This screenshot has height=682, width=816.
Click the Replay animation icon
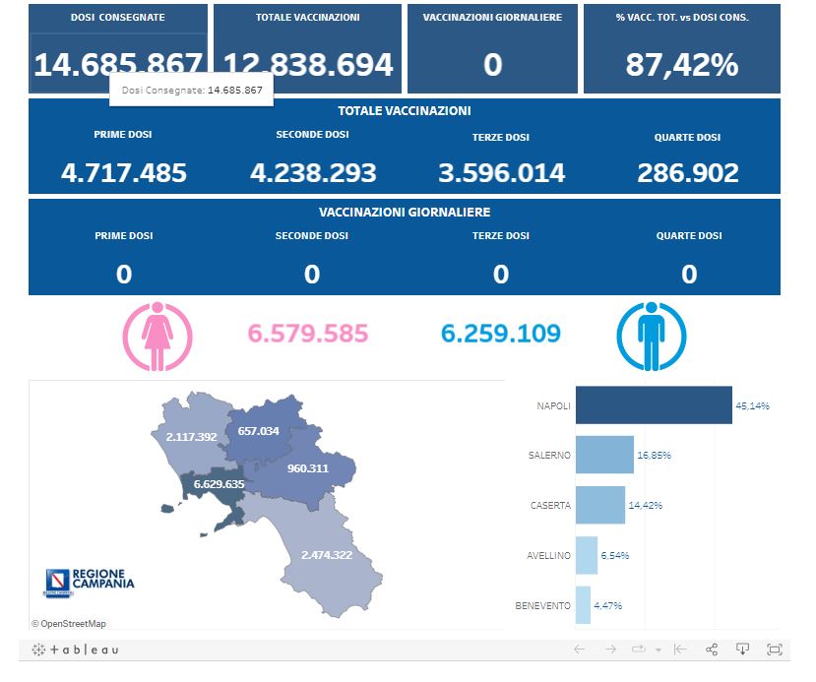638,650
